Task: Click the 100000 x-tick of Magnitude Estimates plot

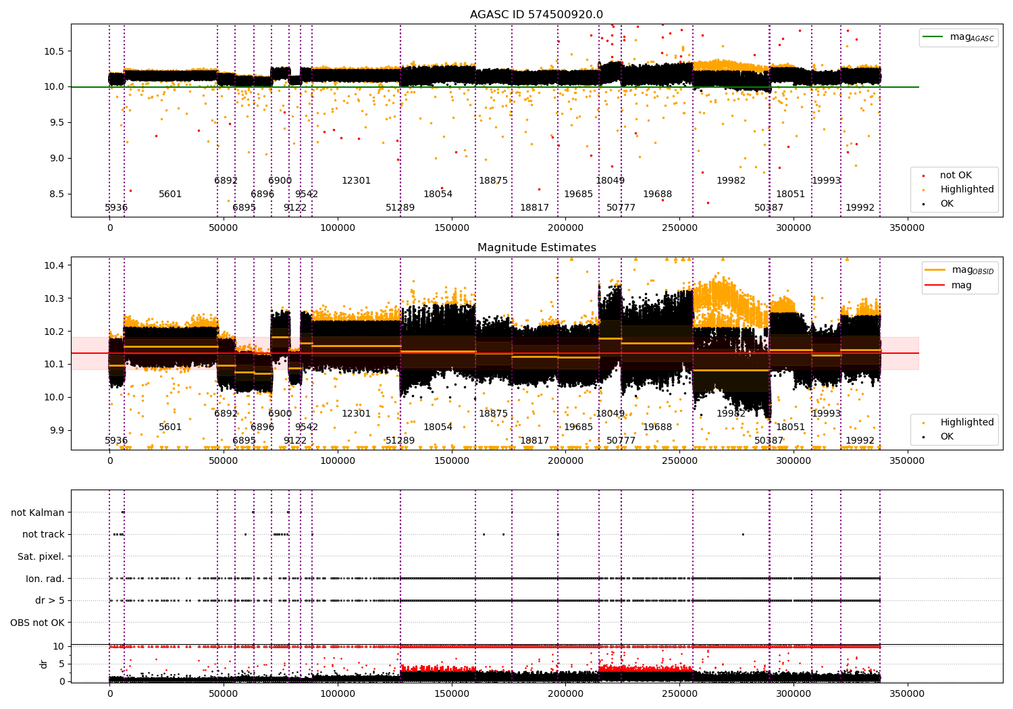Action: click(x=338, y=461)
